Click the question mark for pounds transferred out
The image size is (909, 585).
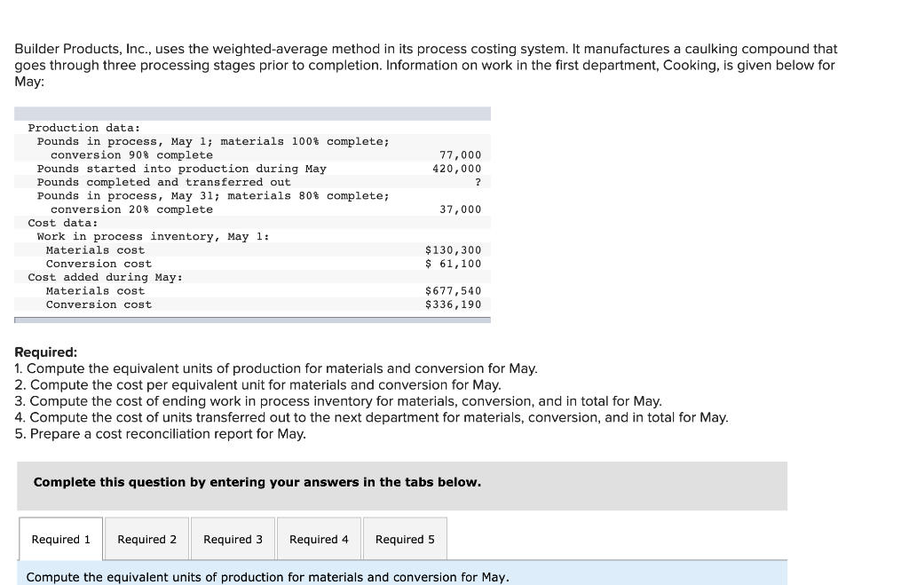tap(478, 182)
